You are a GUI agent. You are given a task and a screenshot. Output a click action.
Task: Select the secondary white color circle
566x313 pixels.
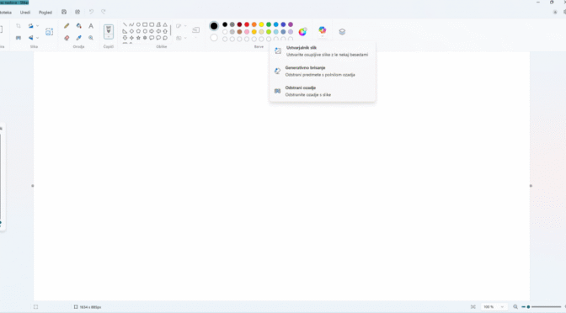click(214, 38)
